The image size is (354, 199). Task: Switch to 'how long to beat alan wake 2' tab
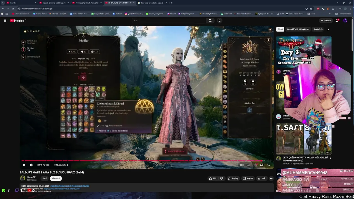tap(152, 3)
